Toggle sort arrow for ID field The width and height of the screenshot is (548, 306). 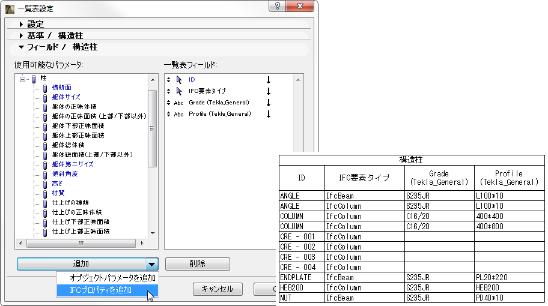click(x=269, y=80)
